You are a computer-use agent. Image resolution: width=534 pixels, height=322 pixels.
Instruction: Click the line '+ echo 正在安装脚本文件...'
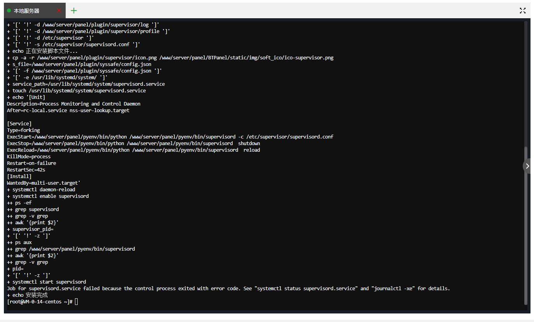[42, 51]
